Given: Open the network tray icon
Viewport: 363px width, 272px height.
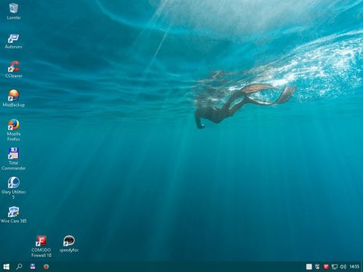Looking at the screenshot, I should [334, 267].
